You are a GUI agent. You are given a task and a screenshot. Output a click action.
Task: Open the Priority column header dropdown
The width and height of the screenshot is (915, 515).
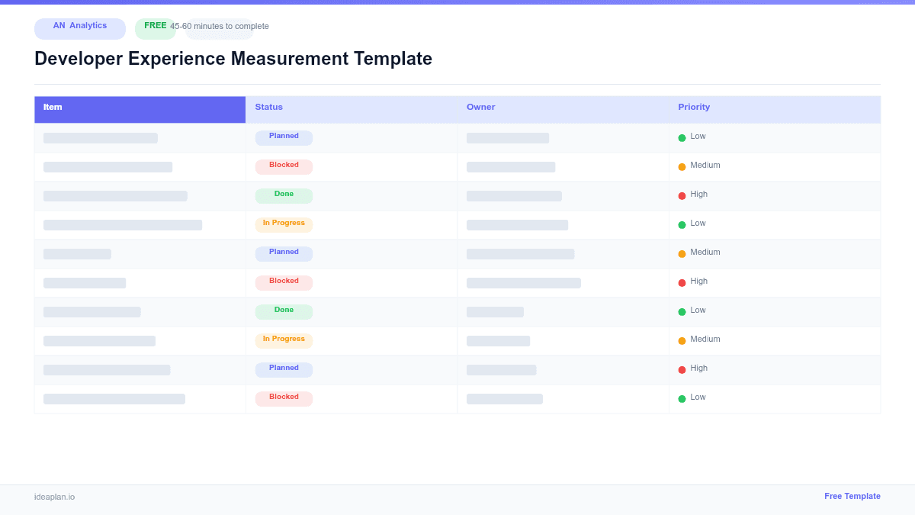click(x=694, y=107)
